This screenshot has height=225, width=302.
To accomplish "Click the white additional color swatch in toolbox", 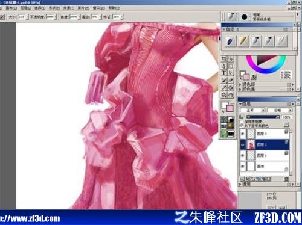I will [224, 105].
